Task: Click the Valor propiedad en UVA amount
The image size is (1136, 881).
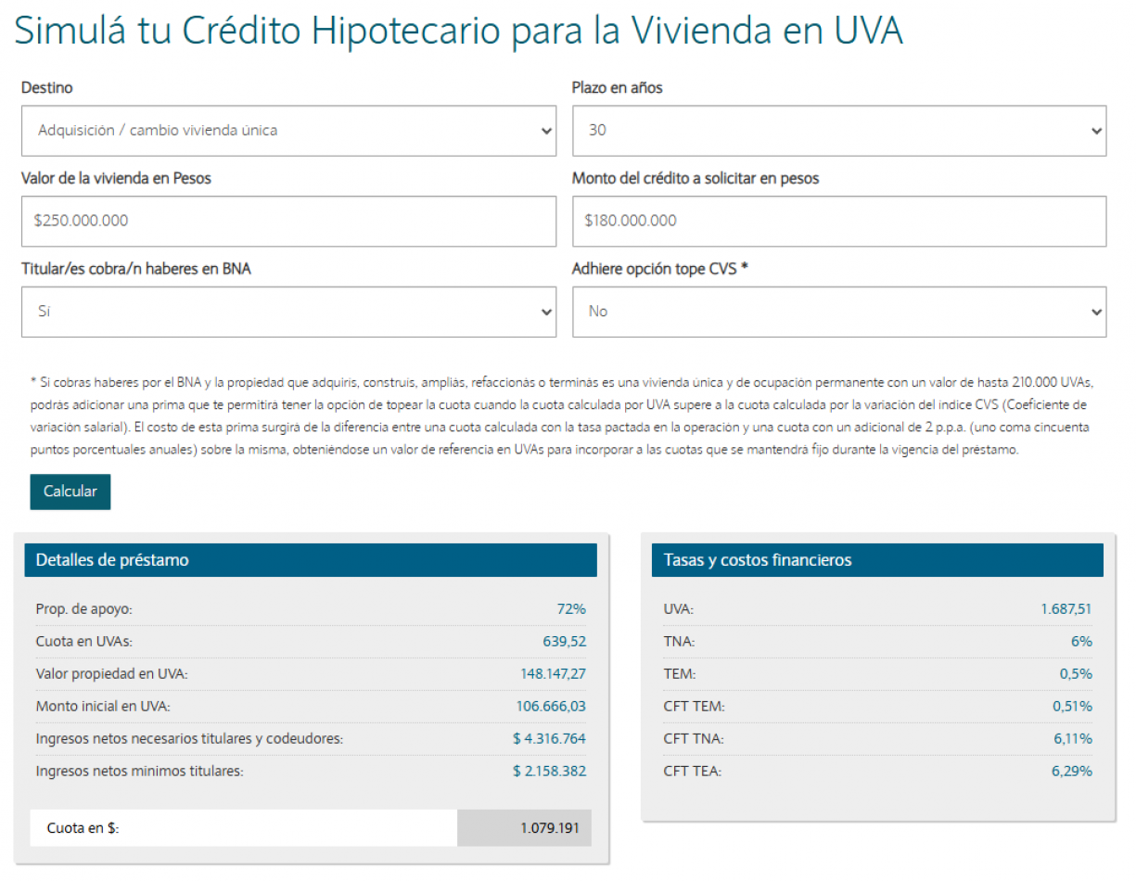Action: (x=553, y=674)
